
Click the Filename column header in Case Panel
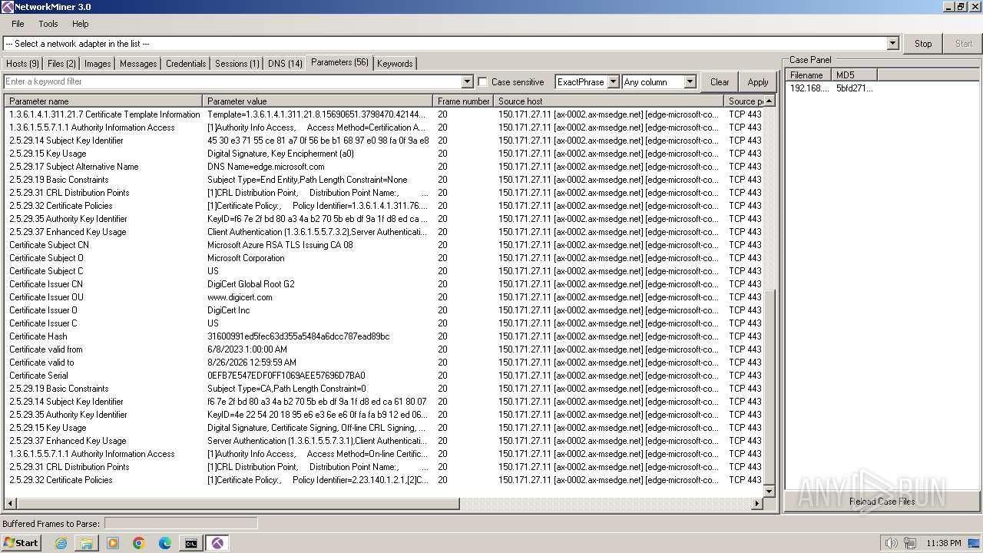coord(809,75)
